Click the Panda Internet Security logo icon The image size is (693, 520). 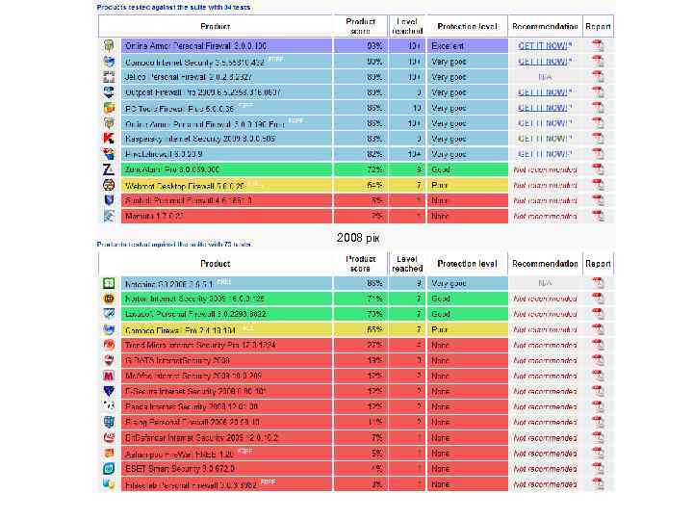(x=109, y=406)
